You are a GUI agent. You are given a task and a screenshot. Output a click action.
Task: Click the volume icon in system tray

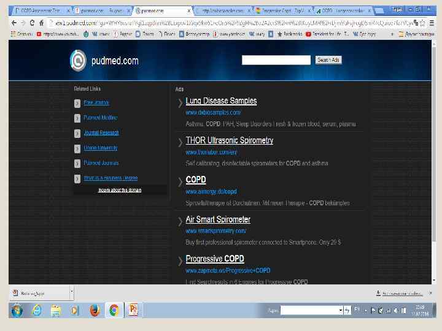click(396, 310)
